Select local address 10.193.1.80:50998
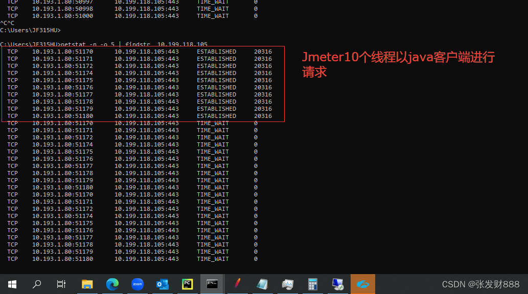528x294 pixels. 63,9
